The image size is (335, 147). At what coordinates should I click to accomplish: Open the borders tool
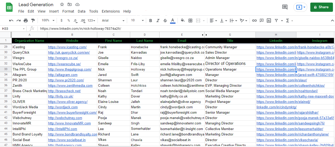click(x=190, y=21)
